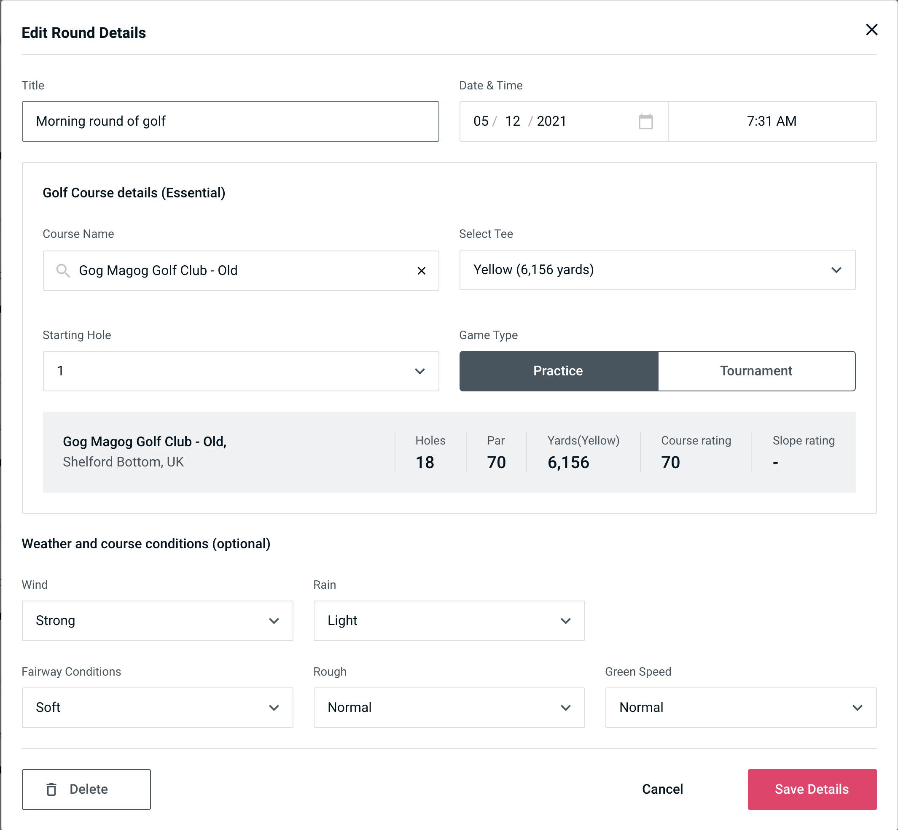
Task: Click Save Details button
Action: click(x=811, y=789)
